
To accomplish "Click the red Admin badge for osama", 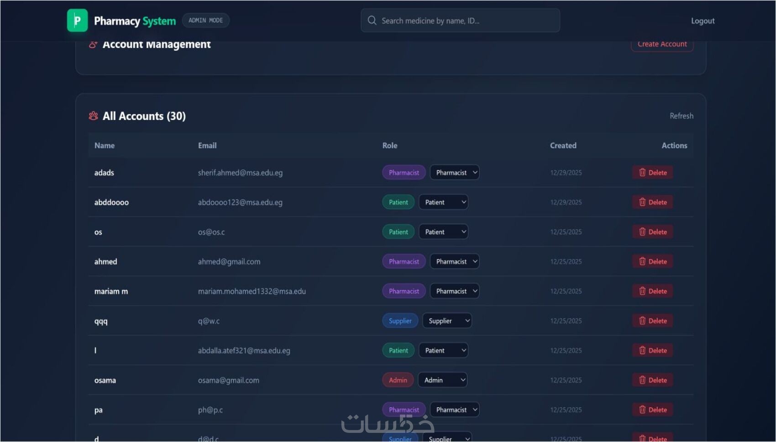I will pos(398,380).
